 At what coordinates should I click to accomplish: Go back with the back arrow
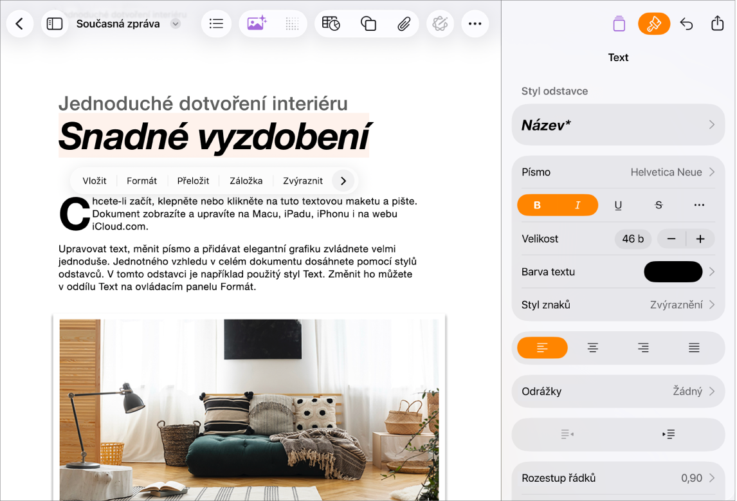(x=20, y=24)
